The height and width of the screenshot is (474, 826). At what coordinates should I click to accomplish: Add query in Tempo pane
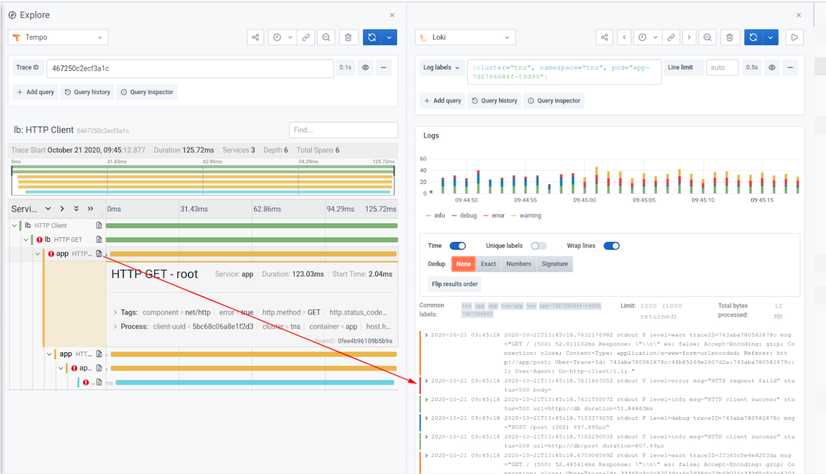click(x=36, y=92)
